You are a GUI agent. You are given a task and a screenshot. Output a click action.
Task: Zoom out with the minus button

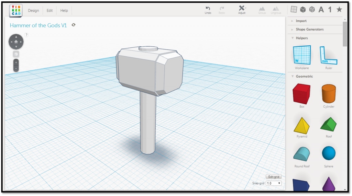tap(16, 68)
